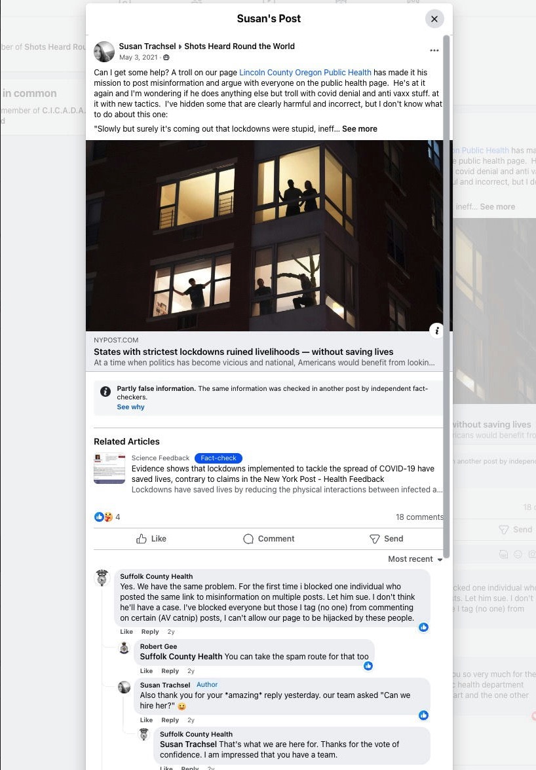536x770 pixels.
Task: Open Robert Gee's avatar
Action: click(x=124, y=648)
